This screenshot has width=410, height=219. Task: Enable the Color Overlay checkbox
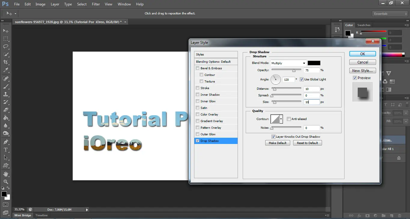(197, 114)
